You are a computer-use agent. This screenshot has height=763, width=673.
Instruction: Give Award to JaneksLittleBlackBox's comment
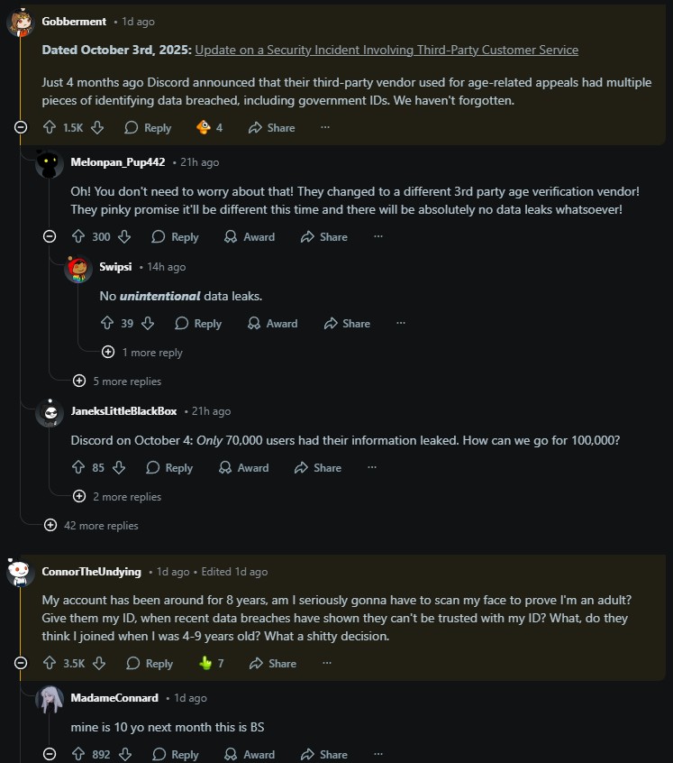243,468
